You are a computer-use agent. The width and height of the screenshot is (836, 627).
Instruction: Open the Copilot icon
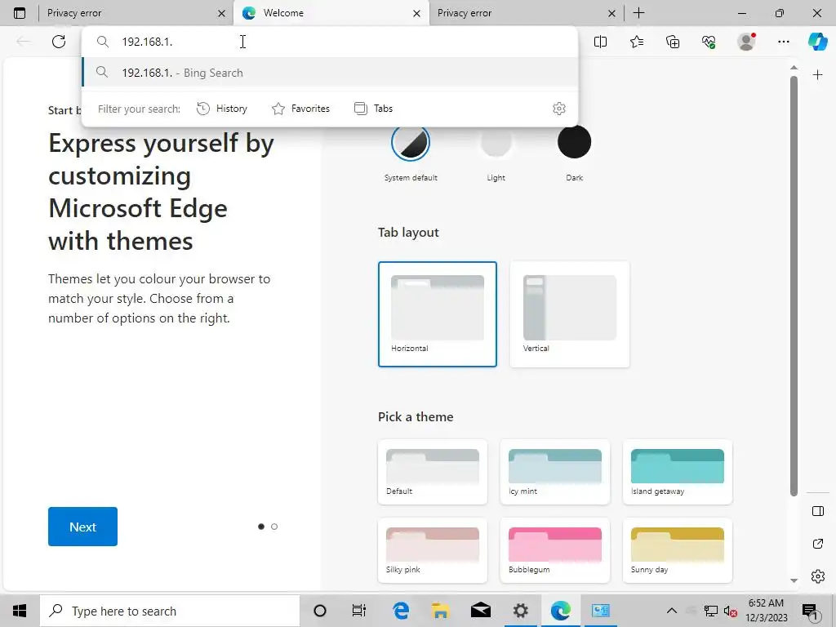pos(817,42)
